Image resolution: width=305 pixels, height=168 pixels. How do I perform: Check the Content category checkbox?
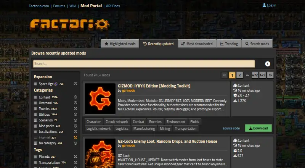point(35,97)
